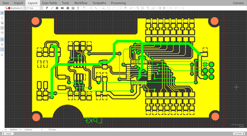Select the text tool in toolbar

pos(78,8)
